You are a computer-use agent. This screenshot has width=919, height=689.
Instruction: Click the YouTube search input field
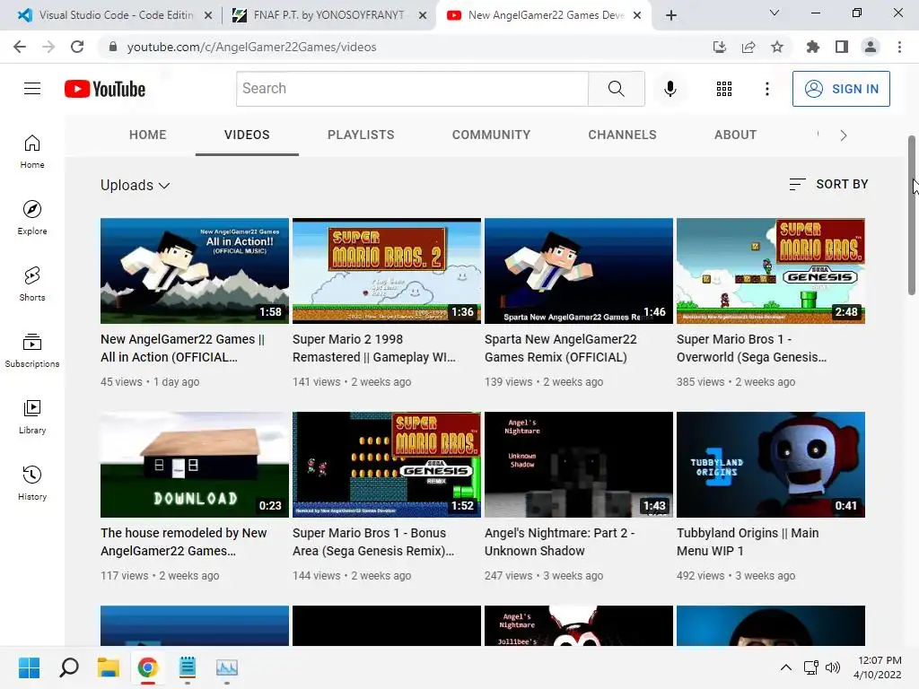tap(413, 89)
